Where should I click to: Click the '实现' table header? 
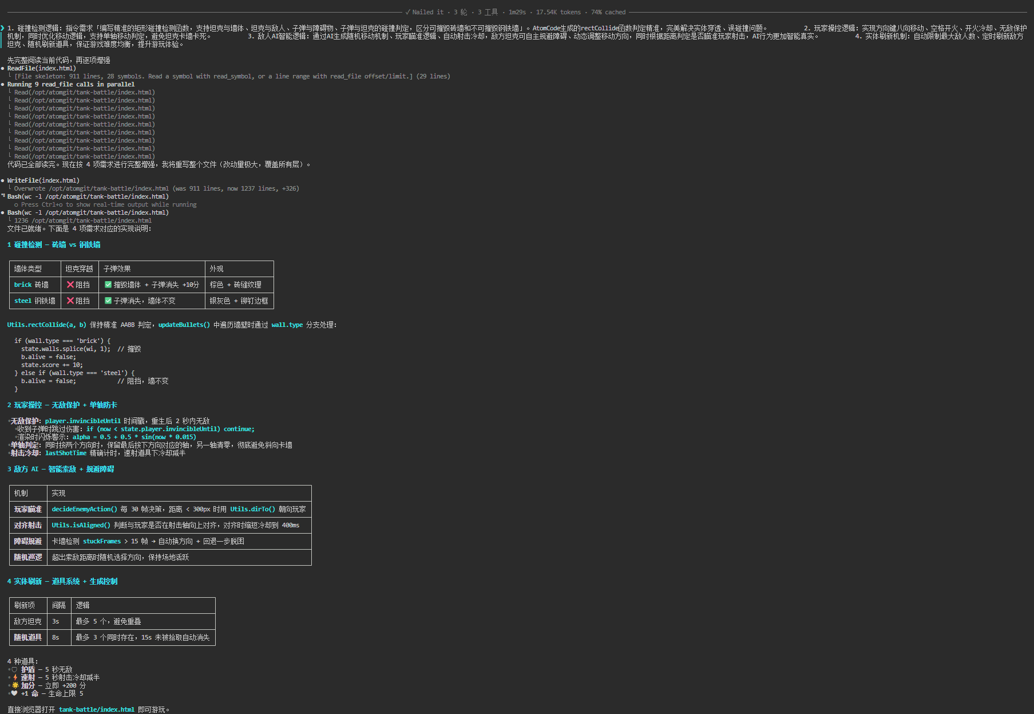59,493
